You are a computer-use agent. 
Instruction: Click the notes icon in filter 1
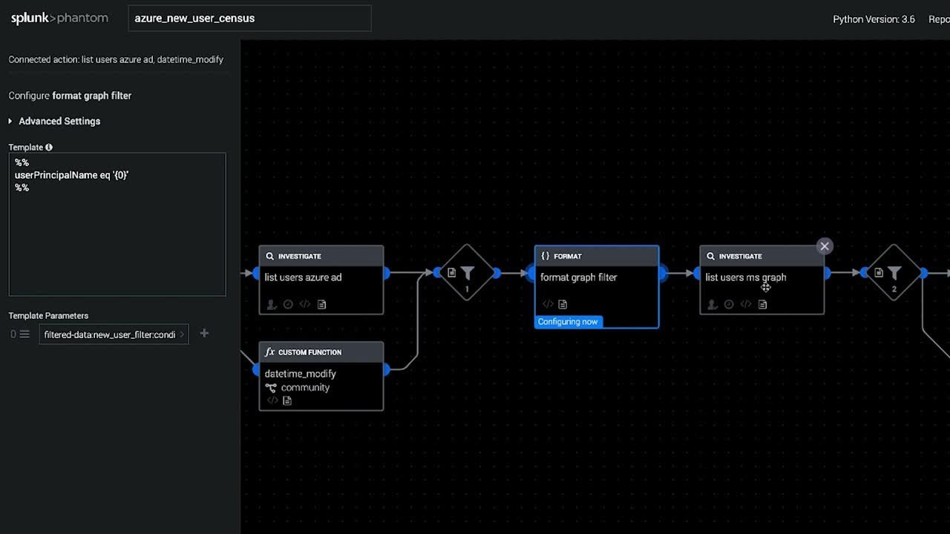451,273
